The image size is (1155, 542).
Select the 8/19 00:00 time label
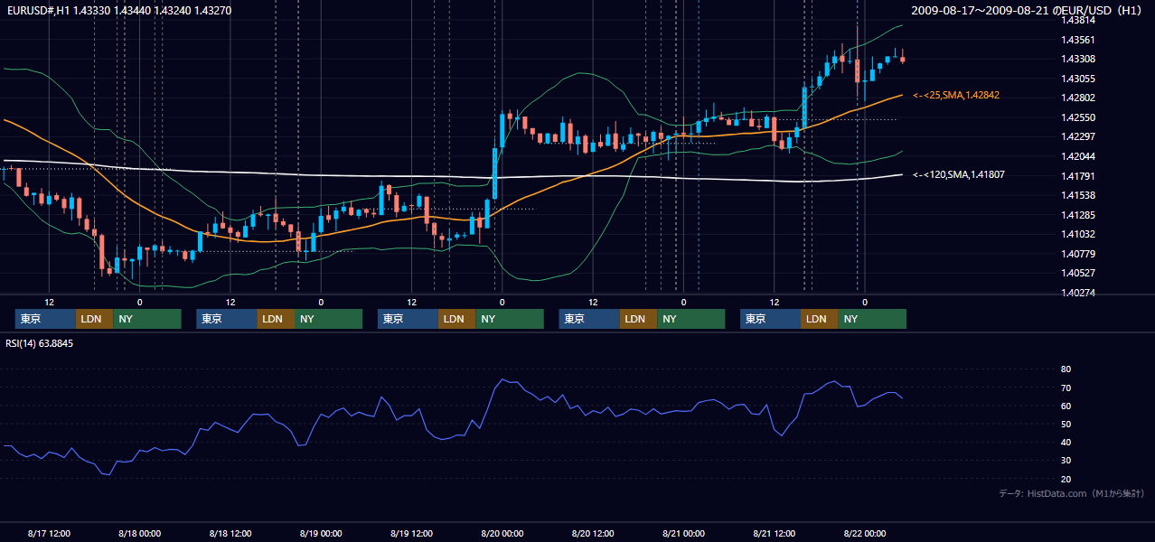point(321,534)
